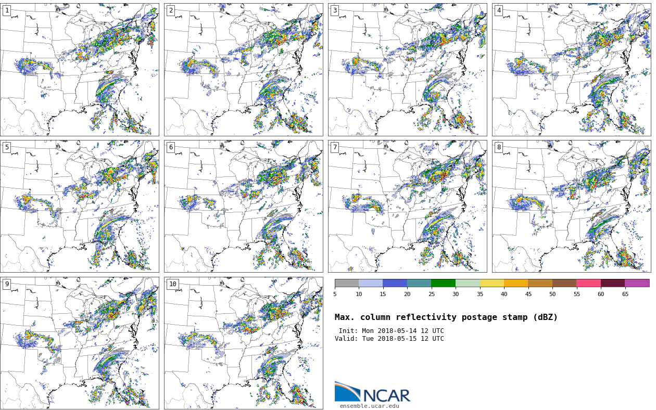Click the 'Max. column reflectivity postage stamp (dBZ)' title
656x410 pixels.
pos(446,317)
